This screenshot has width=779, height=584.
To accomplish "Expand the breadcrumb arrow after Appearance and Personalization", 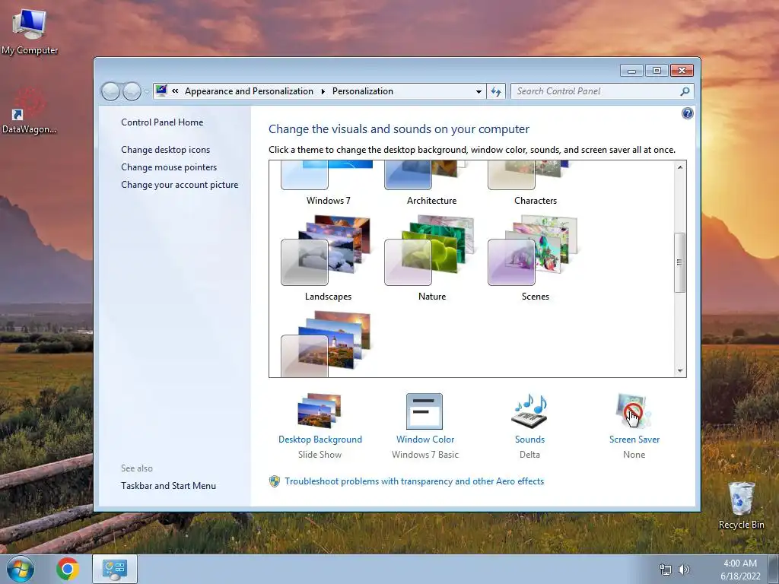I will (x=323, y=91).
